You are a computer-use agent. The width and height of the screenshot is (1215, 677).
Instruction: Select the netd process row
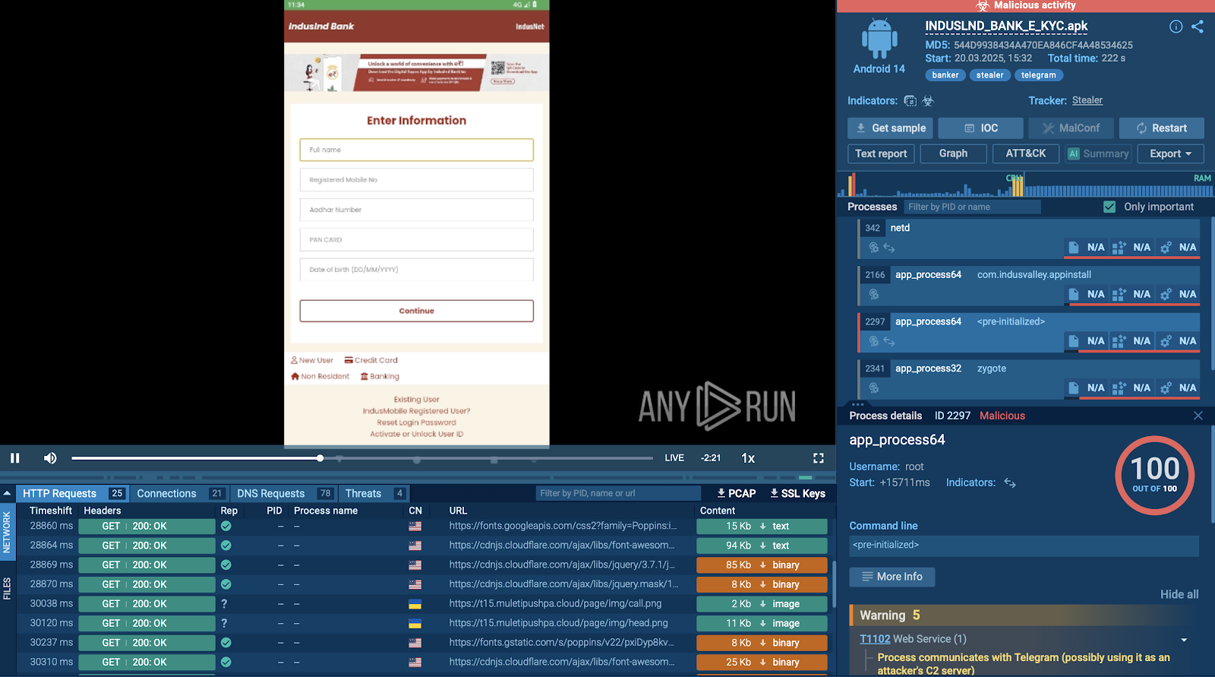pos(1029,238)
